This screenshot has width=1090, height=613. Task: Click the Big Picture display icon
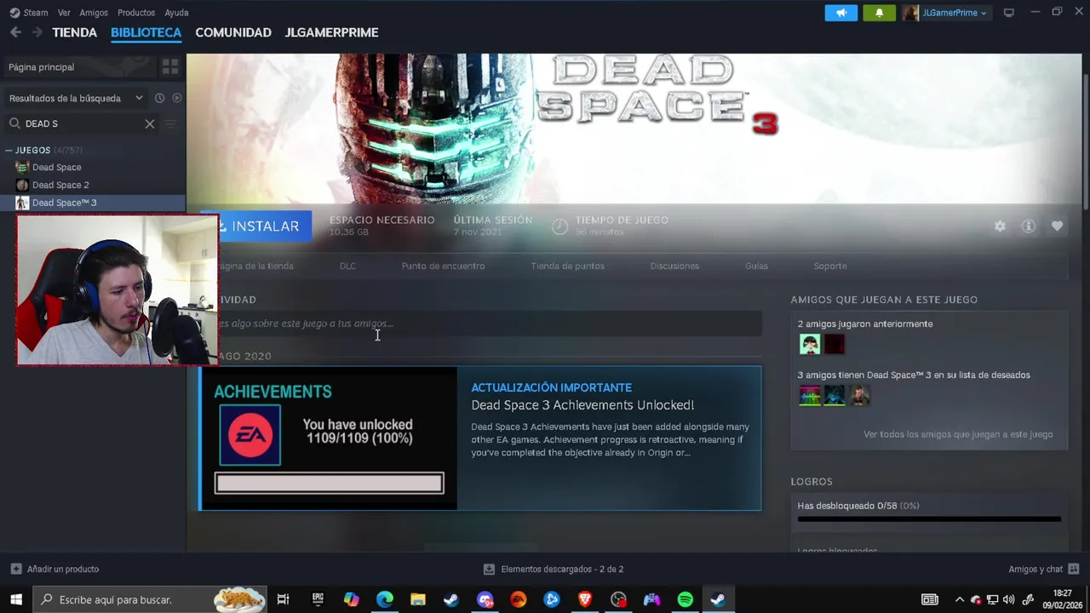point(1009,13)
